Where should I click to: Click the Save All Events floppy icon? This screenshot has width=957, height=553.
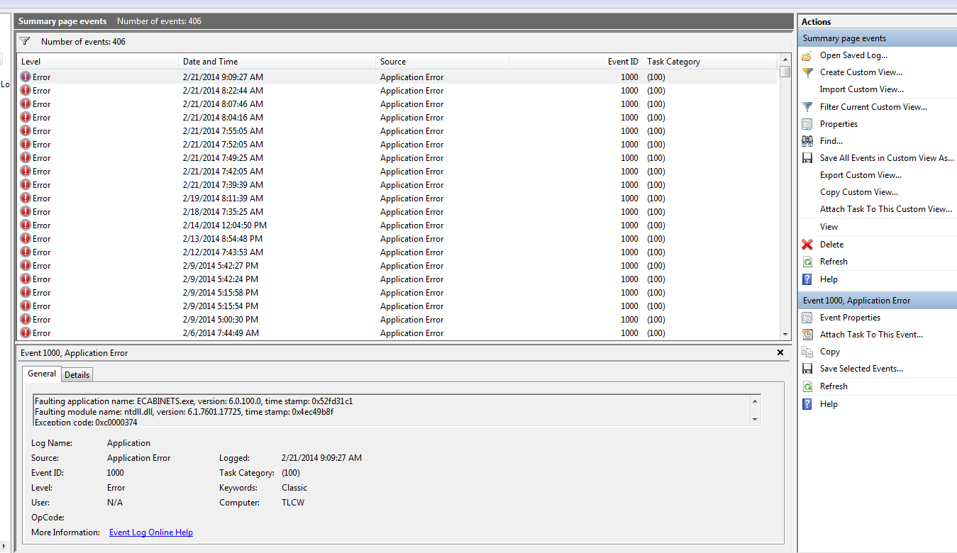807,158
